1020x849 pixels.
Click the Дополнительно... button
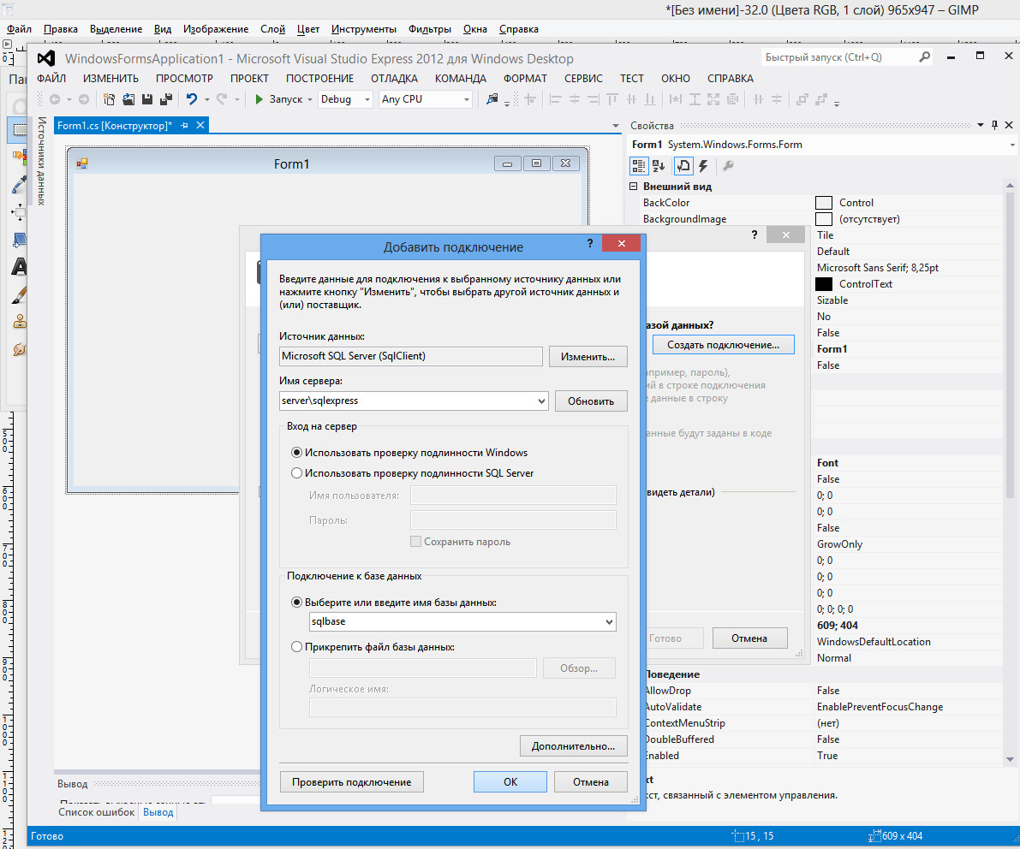click(x=573, y=746)
